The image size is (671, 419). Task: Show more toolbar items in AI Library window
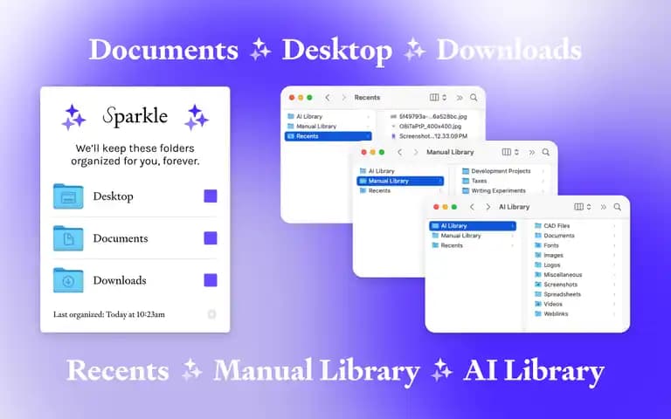604,207
